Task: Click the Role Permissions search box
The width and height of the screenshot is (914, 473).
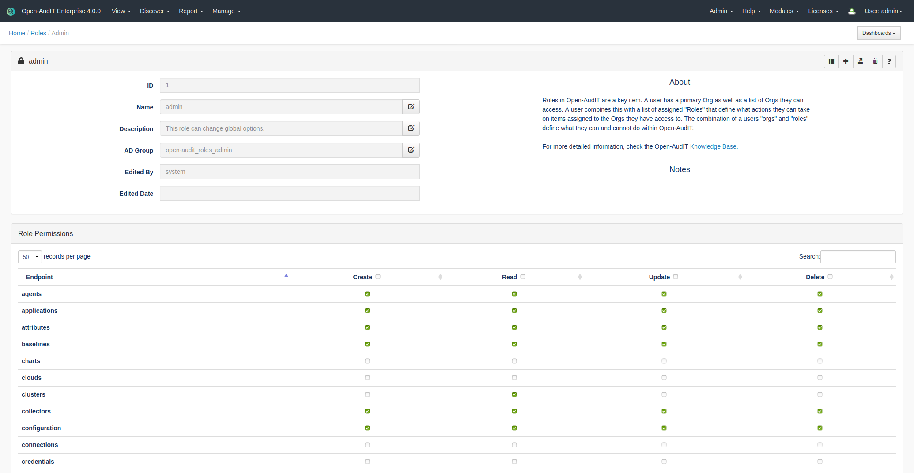Action: tap(857, 257)
